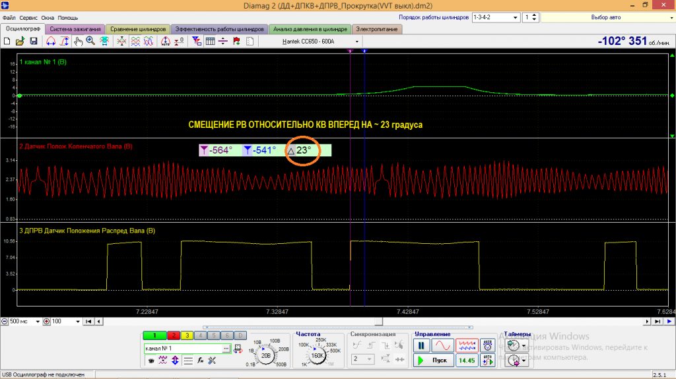Click the green-red crossed waveform icon

tap(121, 42)
